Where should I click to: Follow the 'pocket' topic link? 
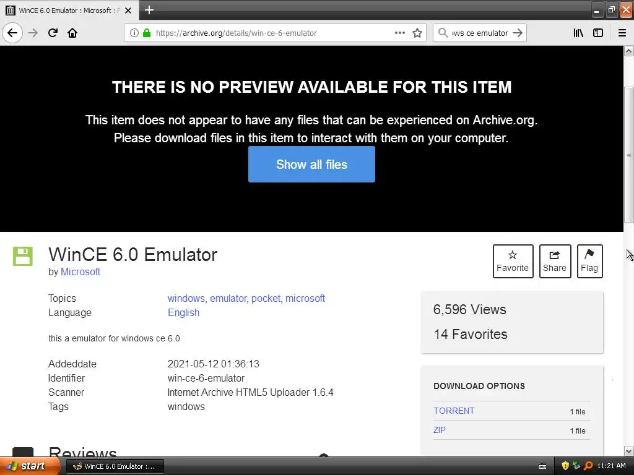(266, 299)
